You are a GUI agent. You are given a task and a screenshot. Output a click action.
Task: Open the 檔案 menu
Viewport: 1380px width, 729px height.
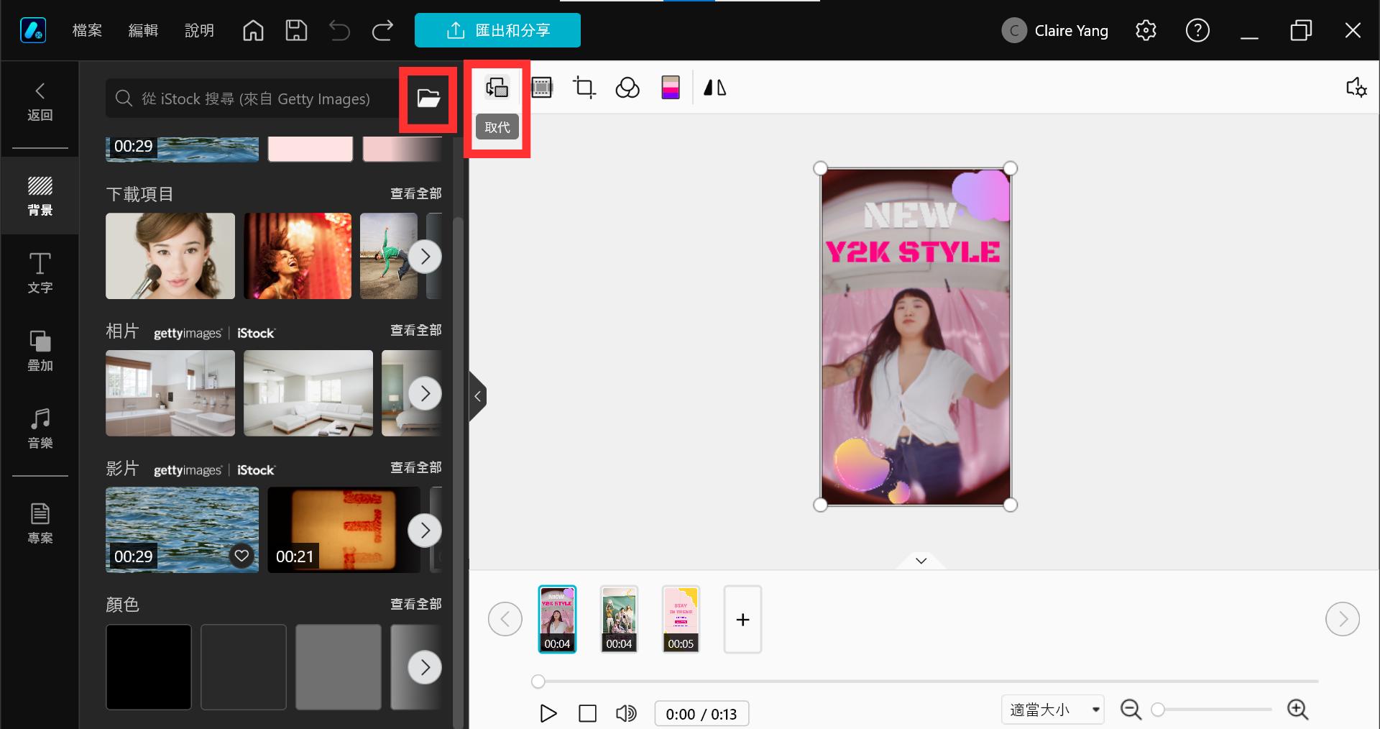tap(87, 30)
